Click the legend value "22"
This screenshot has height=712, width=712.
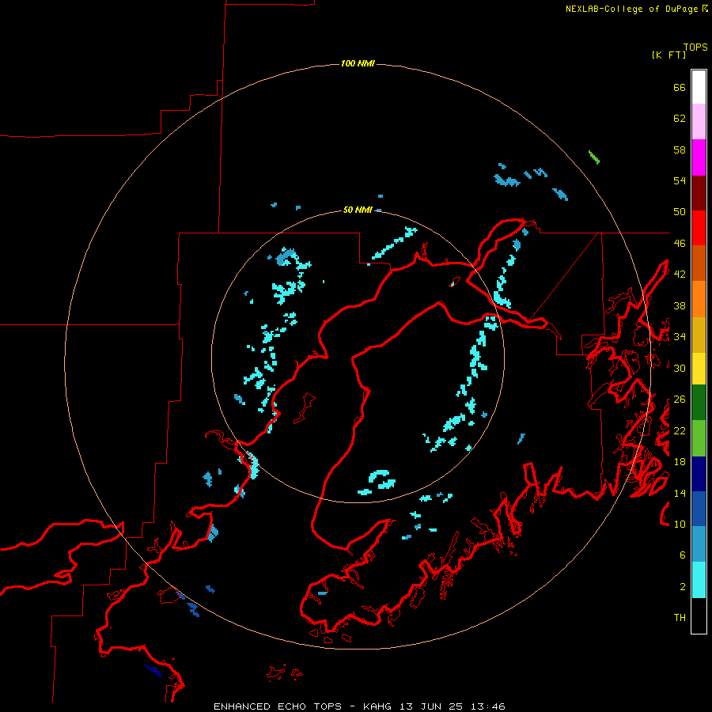coord(680,430)
